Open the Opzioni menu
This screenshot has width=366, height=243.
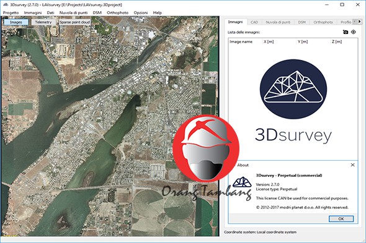141,12
